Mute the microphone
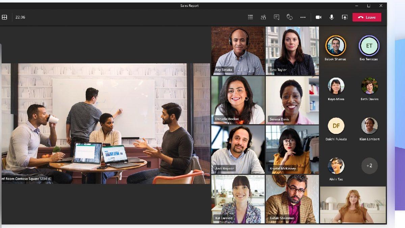Screen dimensions: 405x228 [331, 17]
